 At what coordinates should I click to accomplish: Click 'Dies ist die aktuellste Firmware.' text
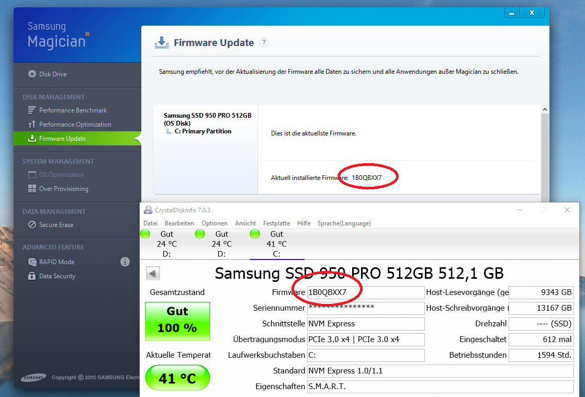click(313, 133)
